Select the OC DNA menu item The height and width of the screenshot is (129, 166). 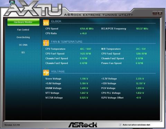(23, 45)
